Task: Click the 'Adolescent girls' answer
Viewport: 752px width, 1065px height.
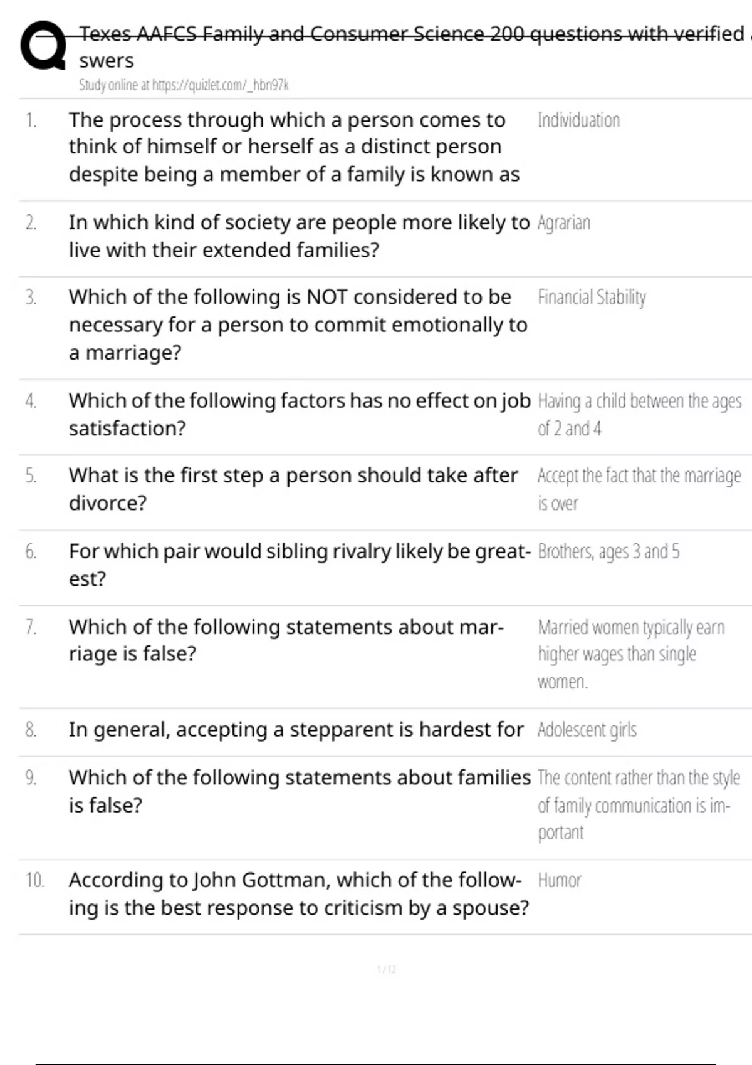Action: (587, 730)
